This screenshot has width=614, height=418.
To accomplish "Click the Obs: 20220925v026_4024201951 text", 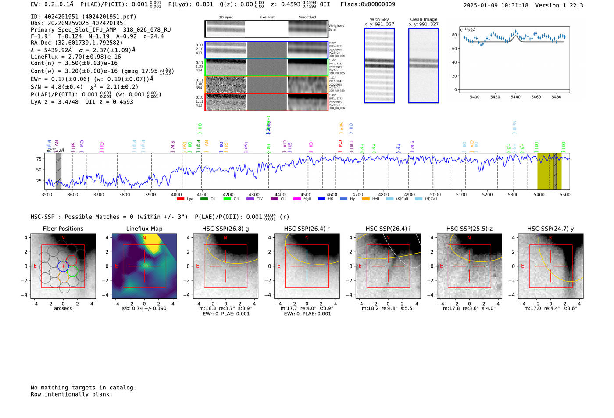I will click(x=79, y=23).
